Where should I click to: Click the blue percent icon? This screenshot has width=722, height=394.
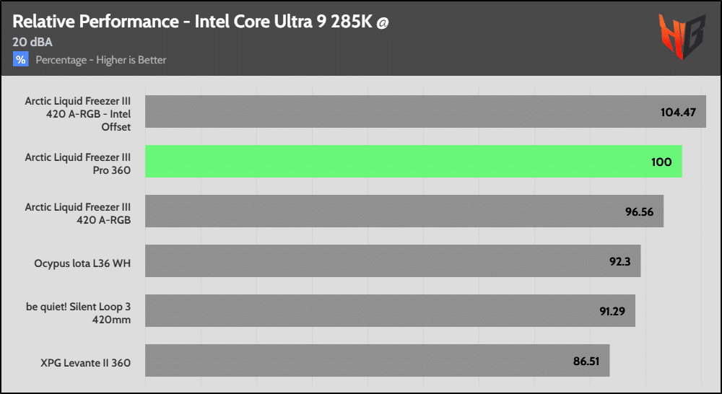tap(20, 60)
